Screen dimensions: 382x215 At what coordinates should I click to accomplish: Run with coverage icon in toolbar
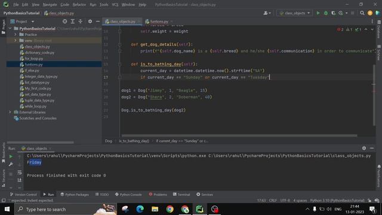333,13
